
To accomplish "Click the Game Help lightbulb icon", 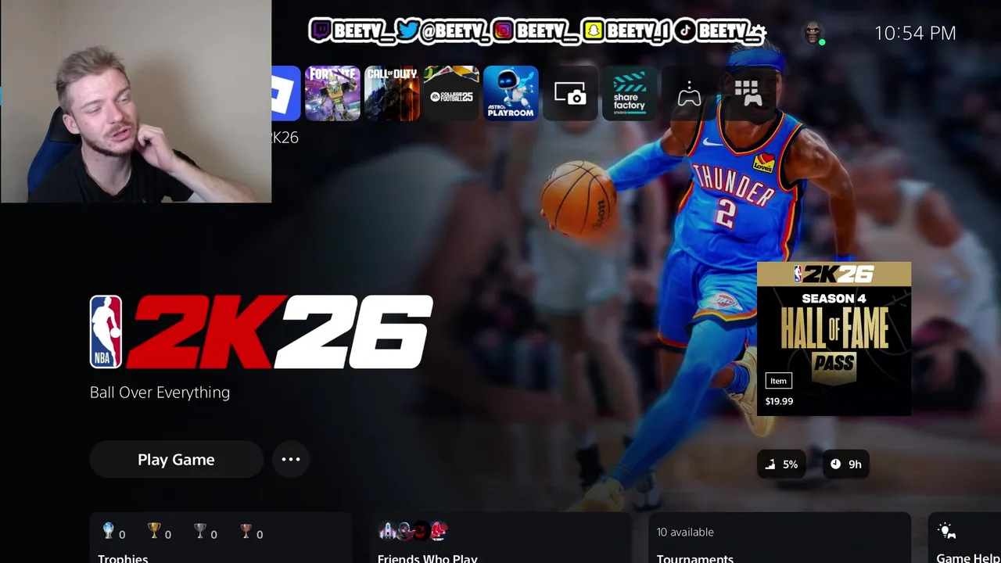I will pyautogui.click(x=947, y=532).
